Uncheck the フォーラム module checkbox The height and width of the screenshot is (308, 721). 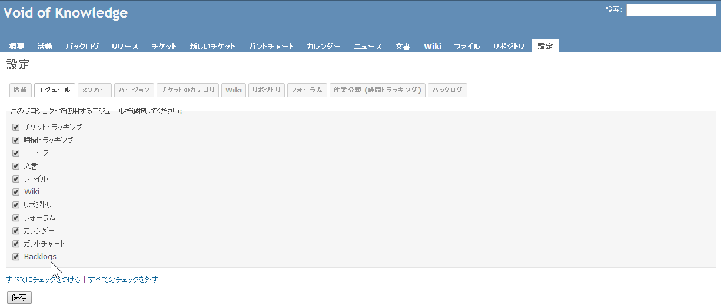[x=16, y=218]
